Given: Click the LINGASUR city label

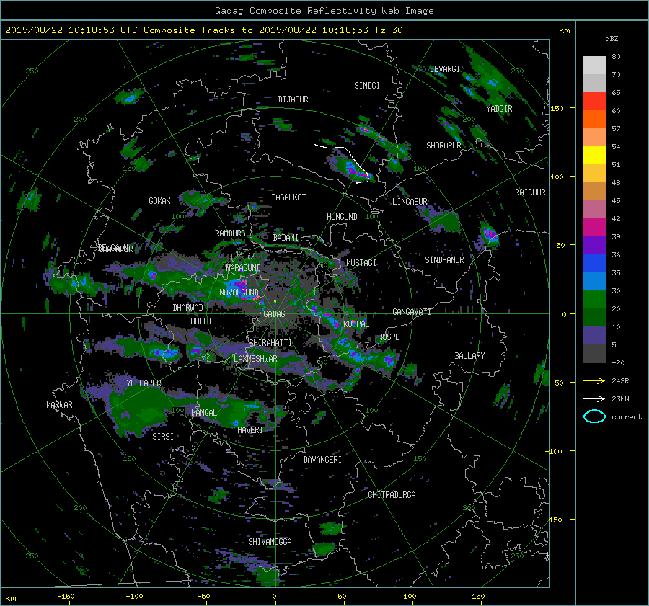Looking at the screenshot, I should click(x=410, y=202).
